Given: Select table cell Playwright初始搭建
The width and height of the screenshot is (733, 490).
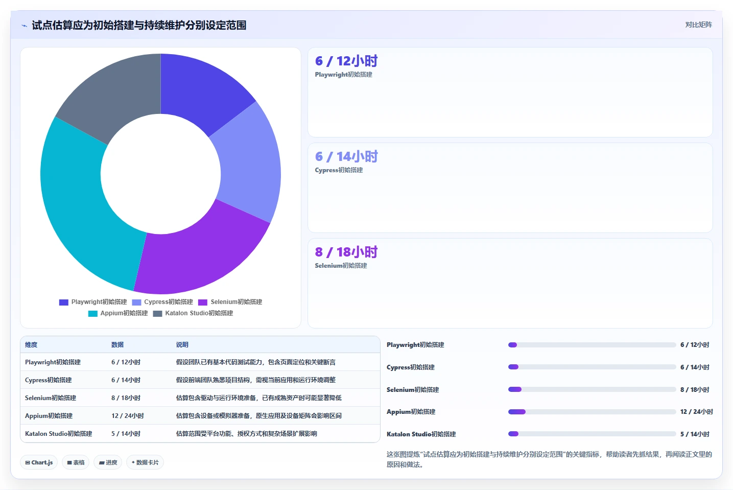Looking at the screenshot, I should [53, 362].
